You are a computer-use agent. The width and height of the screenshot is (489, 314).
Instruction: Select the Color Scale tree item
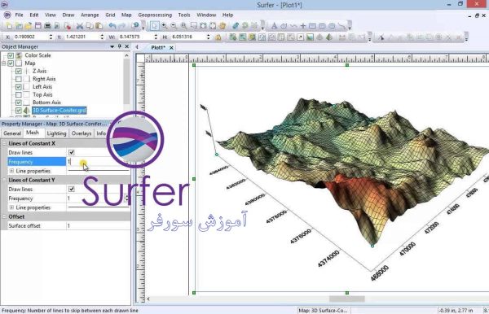(37, 55)
